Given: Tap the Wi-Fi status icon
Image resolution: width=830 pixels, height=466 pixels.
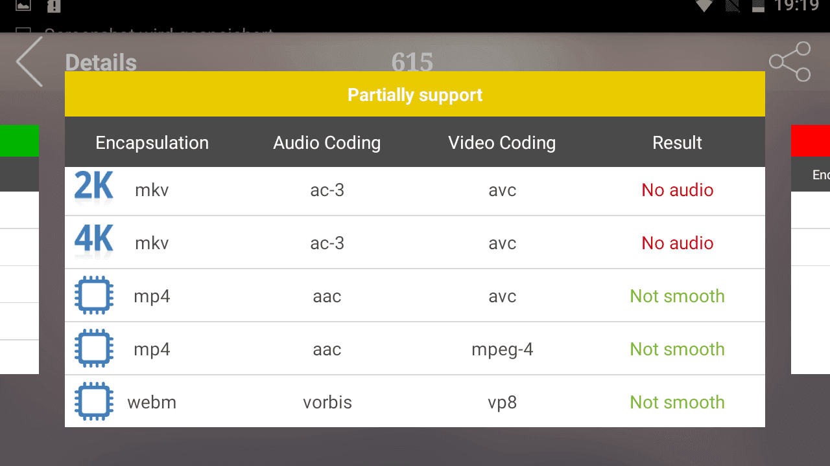Looking at the screenshot, I should click(704, 6).
